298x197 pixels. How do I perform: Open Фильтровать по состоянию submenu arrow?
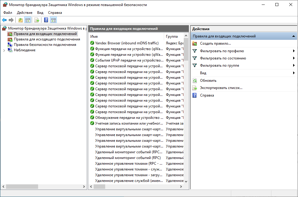pos(294,58)
